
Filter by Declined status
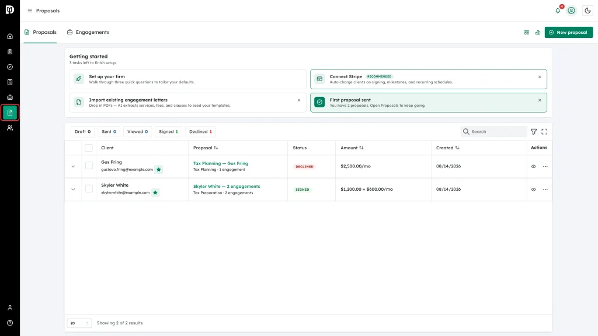201,132
